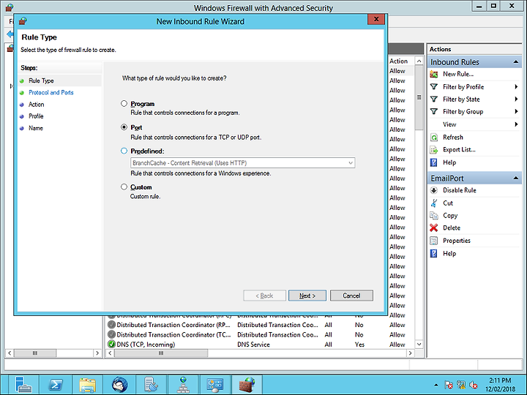The image size is (527, 395).
Task: Click the rules list vertical scrollbar thumb
Action: coord(419,97)
